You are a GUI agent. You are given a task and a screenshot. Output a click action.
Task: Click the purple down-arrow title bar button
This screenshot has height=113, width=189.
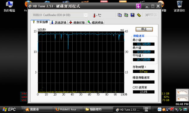[x=139, y=6]
